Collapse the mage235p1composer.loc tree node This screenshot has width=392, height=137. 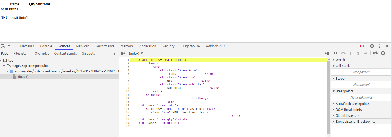pos(4,66)
